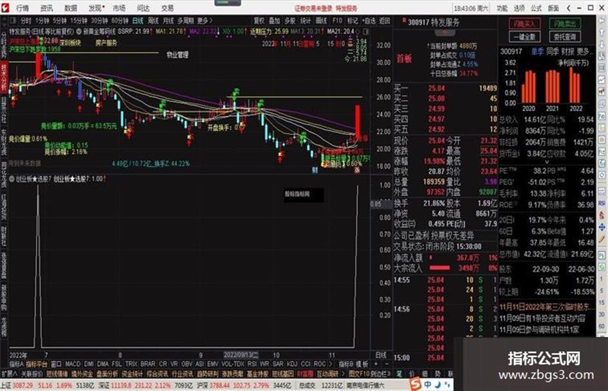Screen dimensions: 608x391
Task: Open the 市场 menu
Action: (120, 8)
